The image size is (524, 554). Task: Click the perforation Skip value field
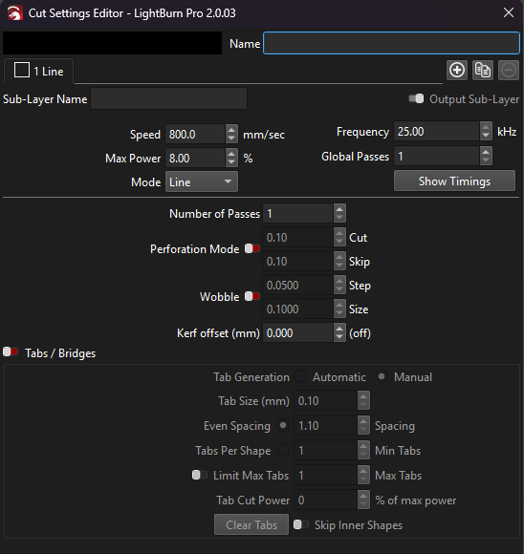[x=298, y=261]
